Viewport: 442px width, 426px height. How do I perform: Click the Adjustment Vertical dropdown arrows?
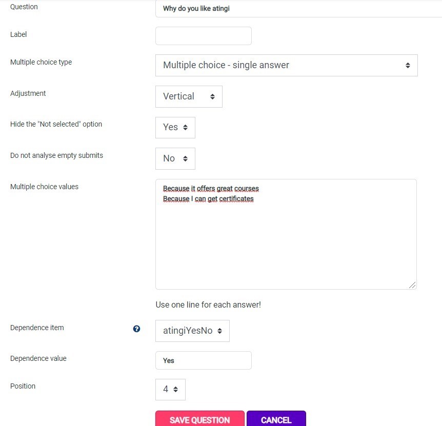[213, 97]
